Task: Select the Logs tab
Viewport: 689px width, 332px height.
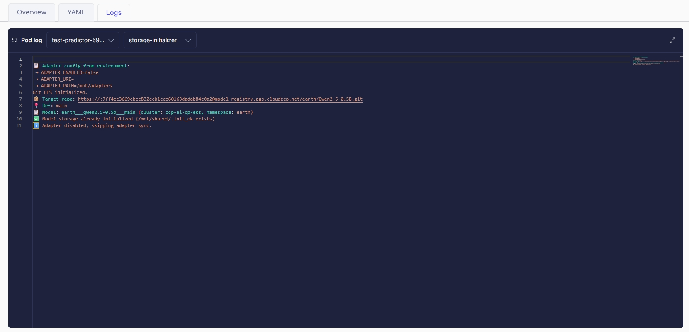Action: 114,12
